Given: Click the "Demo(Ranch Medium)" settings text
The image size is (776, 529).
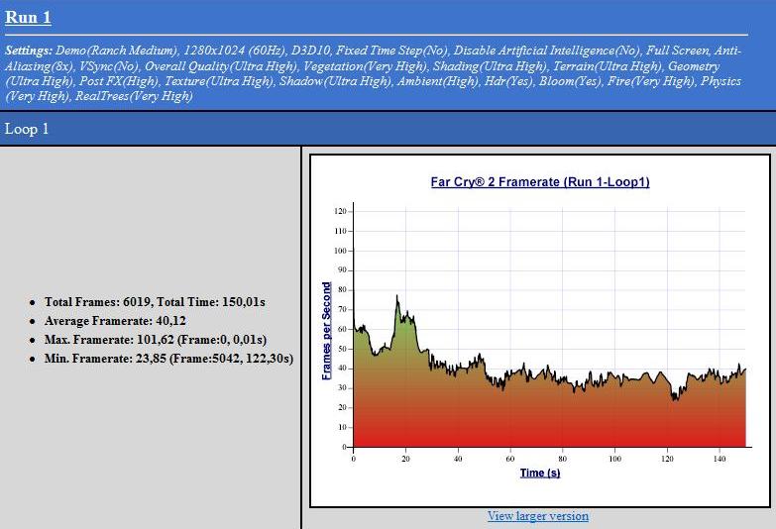Looking at the screenshot, I should (117, 51).
